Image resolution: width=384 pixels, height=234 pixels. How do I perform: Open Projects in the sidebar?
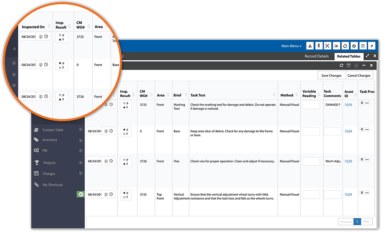pos(49,163)
